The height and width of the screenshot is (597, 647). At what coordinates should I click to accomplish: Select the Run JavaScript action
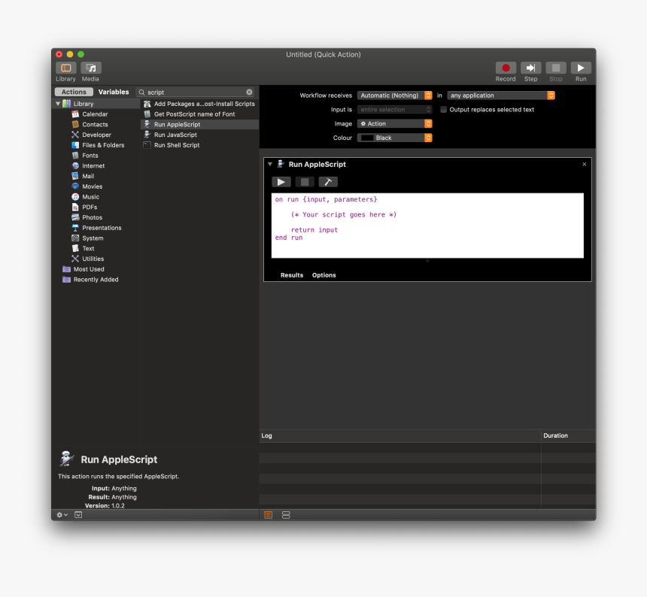[199, 135]
